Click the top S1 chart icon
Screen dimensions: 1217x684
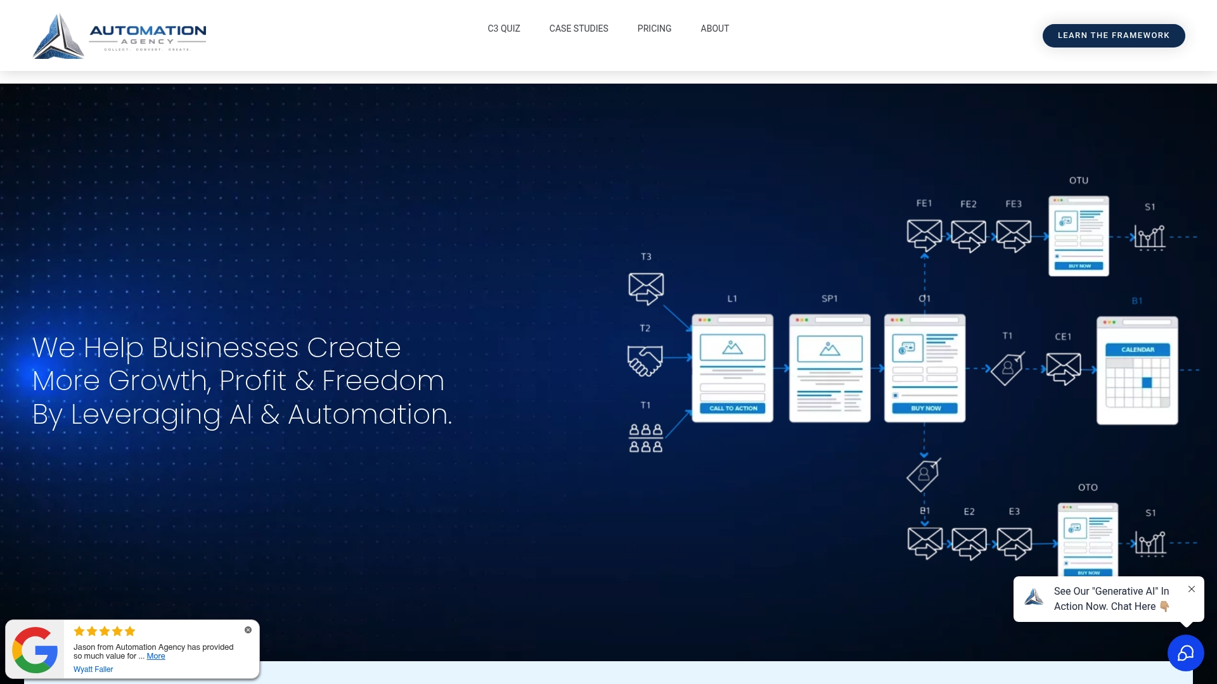1150,237
